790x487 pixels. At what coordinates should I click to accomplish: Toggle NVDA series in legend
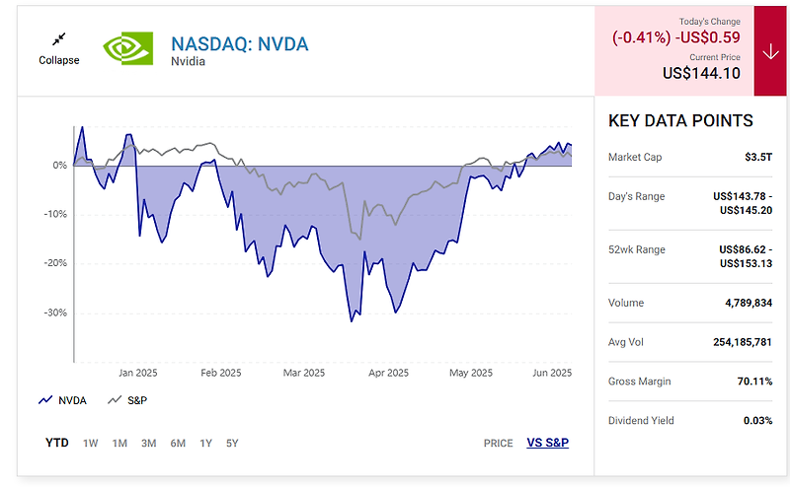[x=62, y=400]
